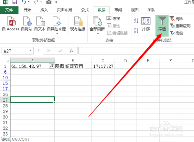Viewport: 194px width, 142px height.
Task: Switch to the 页面布局 tab
Action: click(64, 10)
